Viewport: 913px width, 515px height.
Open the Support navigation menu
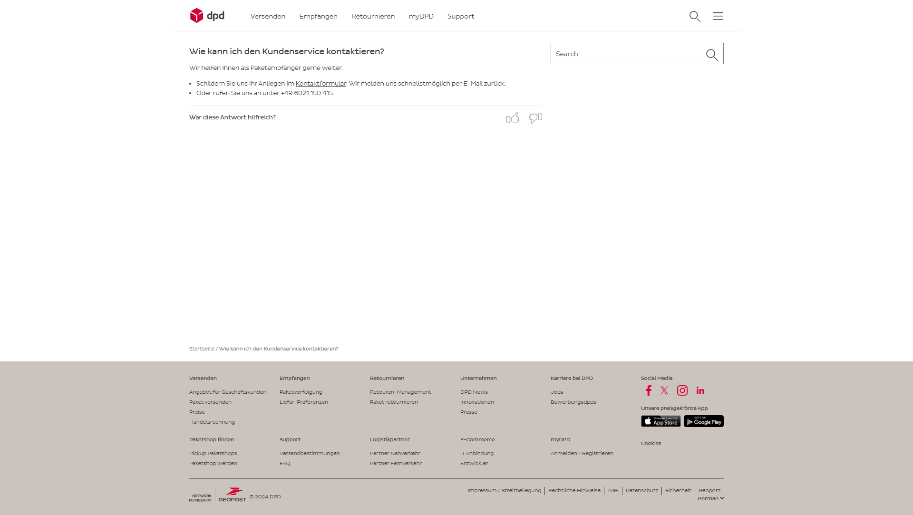tap(460, 16)
